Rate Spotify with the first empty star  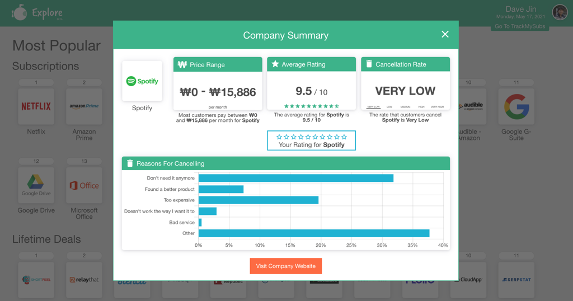point(279,137)
